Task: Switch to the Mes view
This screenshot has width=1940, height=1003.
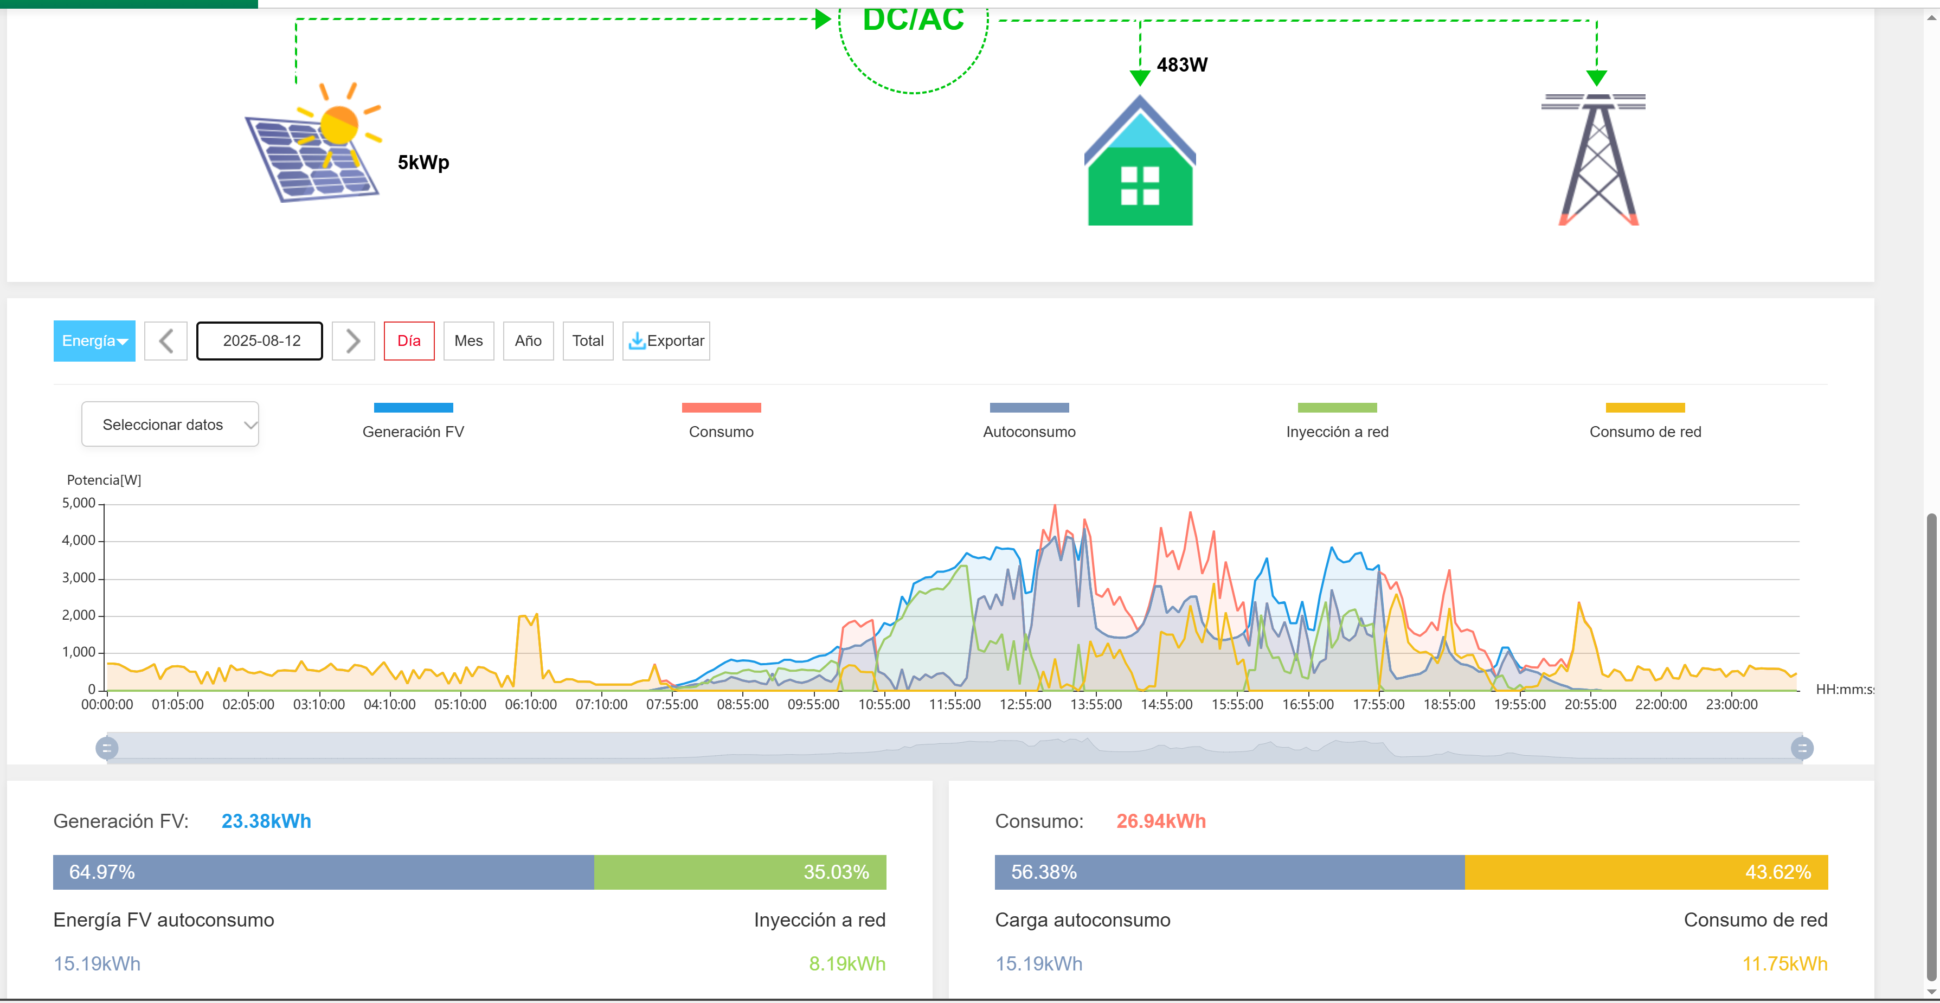Action: tap(468, 341)
